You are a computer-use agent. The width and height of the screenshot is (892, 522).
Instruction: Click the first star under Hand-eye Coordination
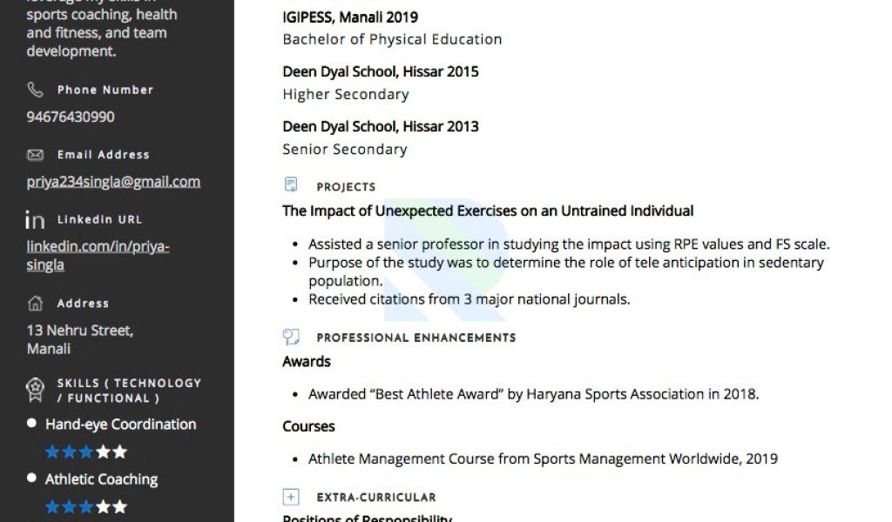click(52, 452)
